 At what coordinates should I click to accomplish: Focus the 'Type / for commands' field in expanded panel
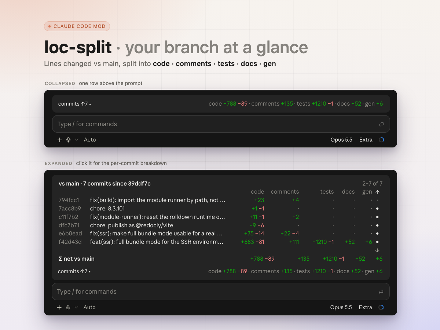[x=220, y=291]
